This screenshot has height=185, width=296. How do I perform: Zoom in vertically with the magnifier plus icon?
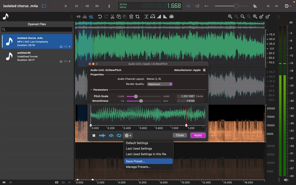click(x=261, y=16)
